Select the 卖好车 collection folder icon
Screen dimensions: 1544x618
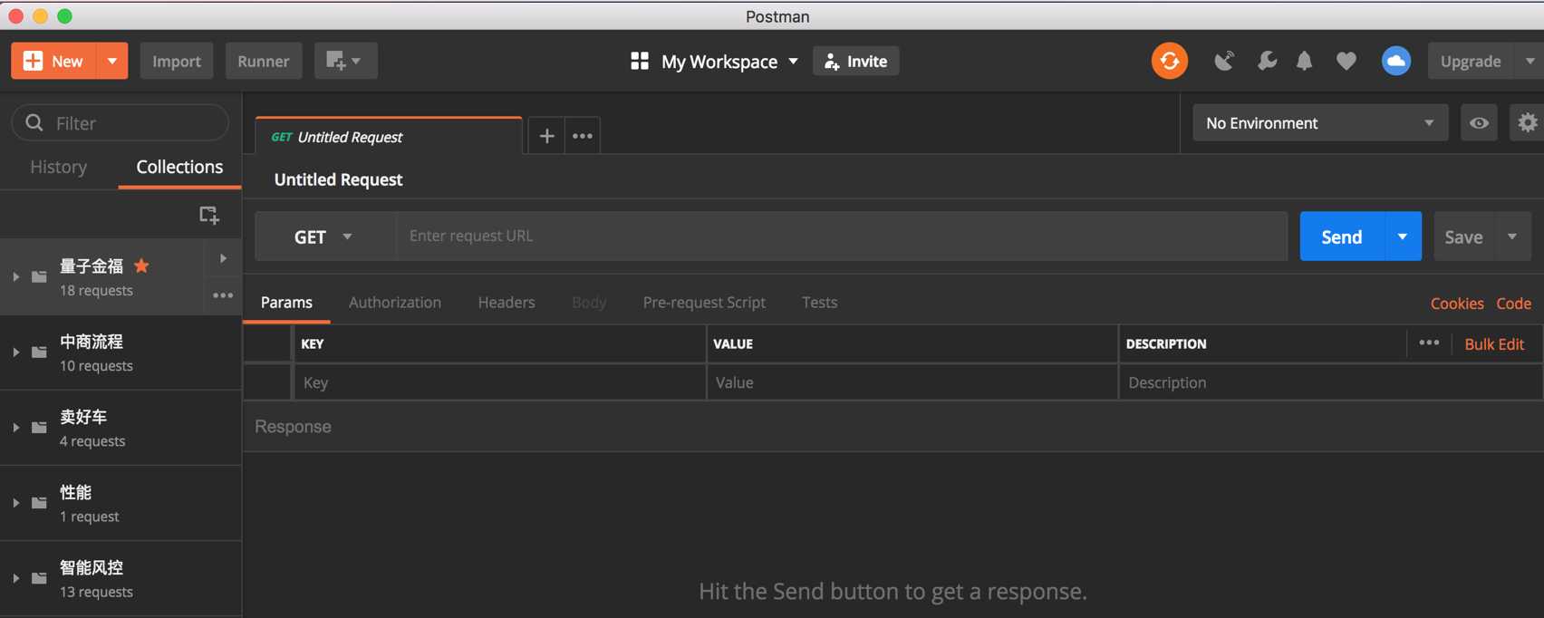39,427
